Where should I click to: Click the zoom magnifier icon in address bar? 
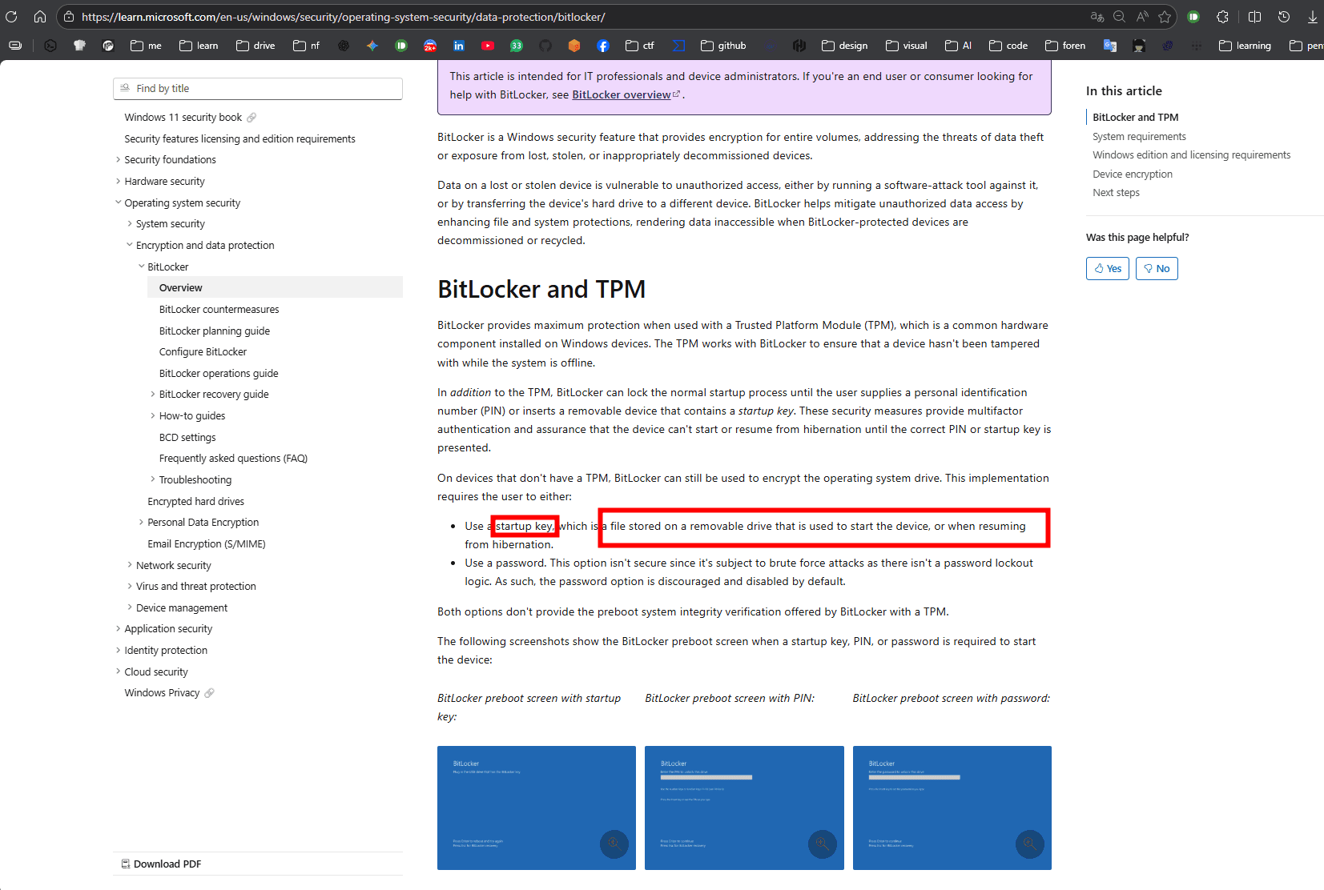tap(1120, 17)
